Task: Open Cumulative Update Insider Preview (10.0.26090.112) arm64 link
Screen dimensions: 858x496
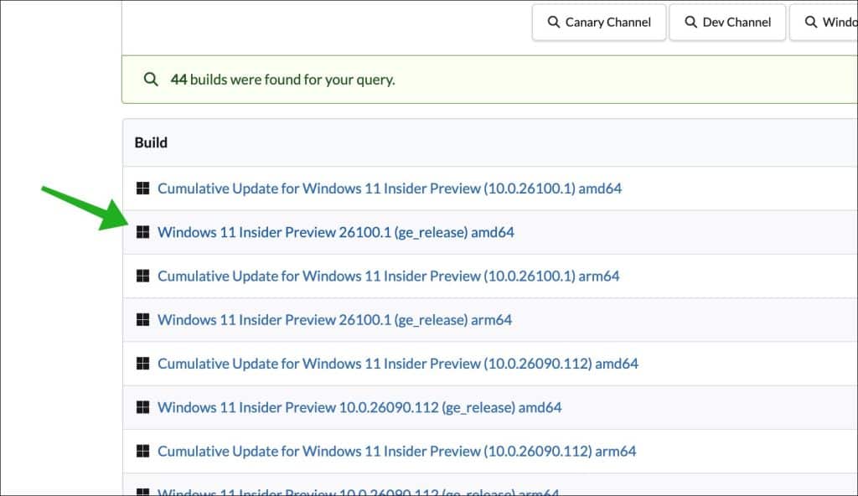Action: coord(396,451)
